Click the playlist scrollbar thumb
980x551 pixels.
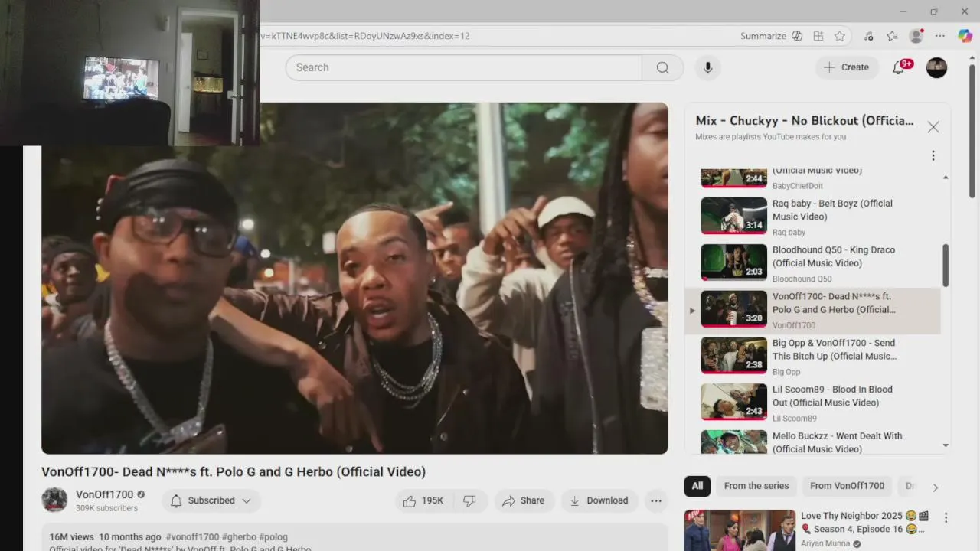pos(946,266)
